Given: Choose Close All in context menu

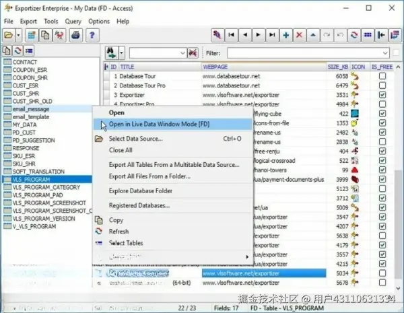Looking at the screenshot, I should (172, 150).
